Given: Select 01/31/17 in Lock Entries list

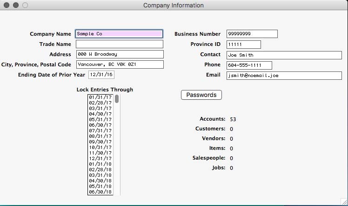Looking at the screenshot, I should [x=100, y=97].
